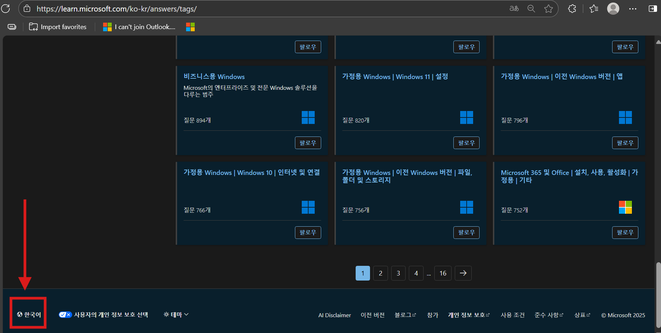Click Windows logo on 질문 756개 card
Viewport: 661px width, 333px height.
467,207
